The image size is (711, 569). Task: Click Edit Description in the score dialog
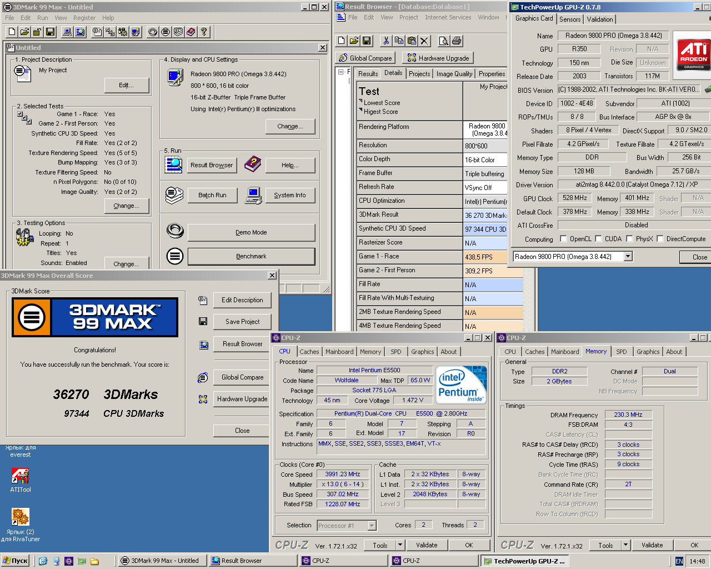[242, 300]
